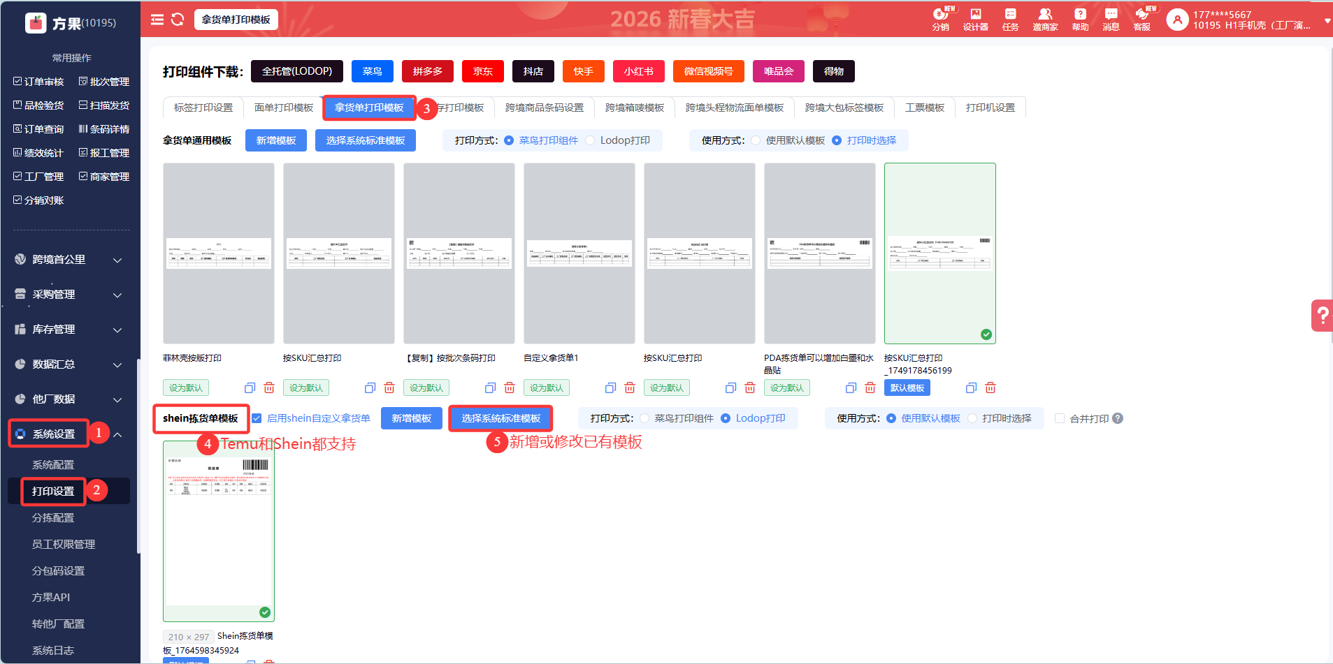The height and width of the screenshot is (664, 1333).
Task: Select 菜鸟打印组件 for 拿货单通用模板
Action: (509, 140)
